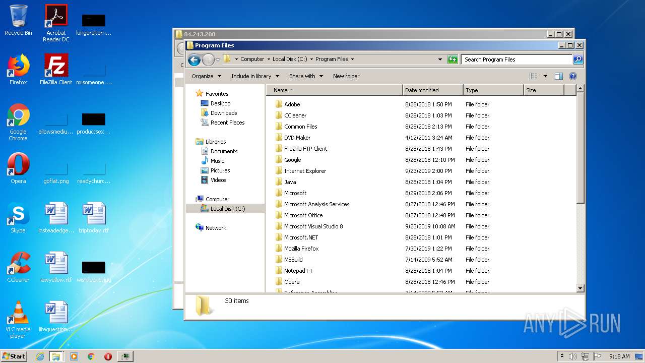Toggle the preview pane icon
This screenshot has width=645, height=363.
[558, 76]
